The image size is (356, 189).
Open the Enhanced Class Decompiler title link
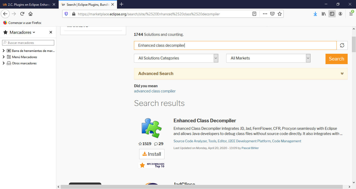[x=205, y=121]
